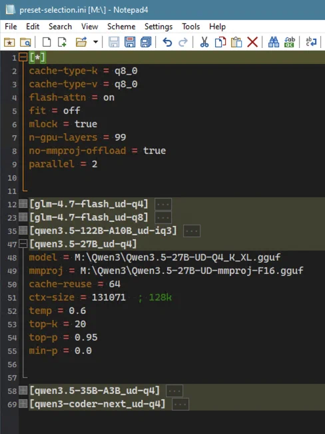The height and width of the screenshot is (434, 325).
Task: Expand the qwen3.5-35B-A3B_ud-q4 fold marker
Action: tap(23, 391)
